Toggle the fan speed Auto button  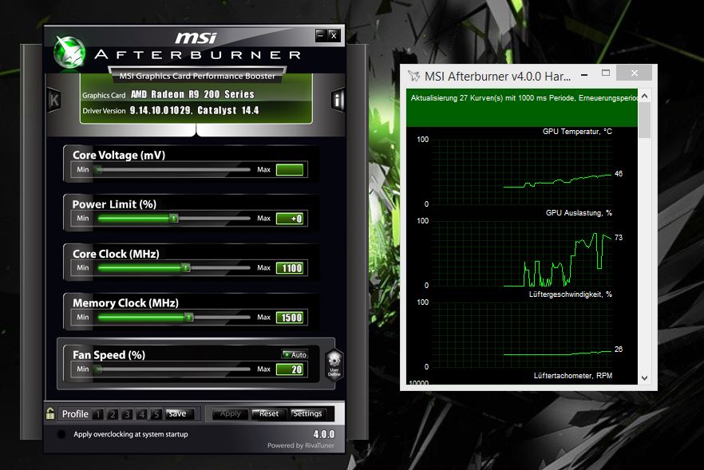pos(295,354)
